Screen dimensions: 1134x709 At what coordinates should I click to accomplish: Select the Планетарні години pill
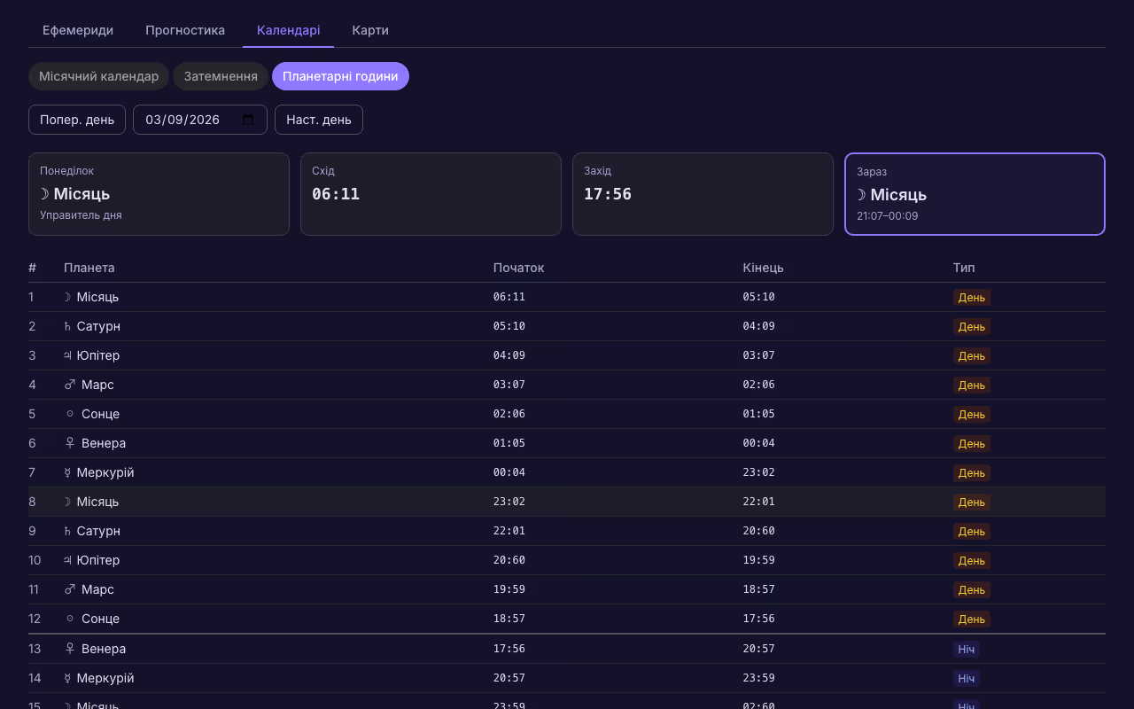[340, 76]
